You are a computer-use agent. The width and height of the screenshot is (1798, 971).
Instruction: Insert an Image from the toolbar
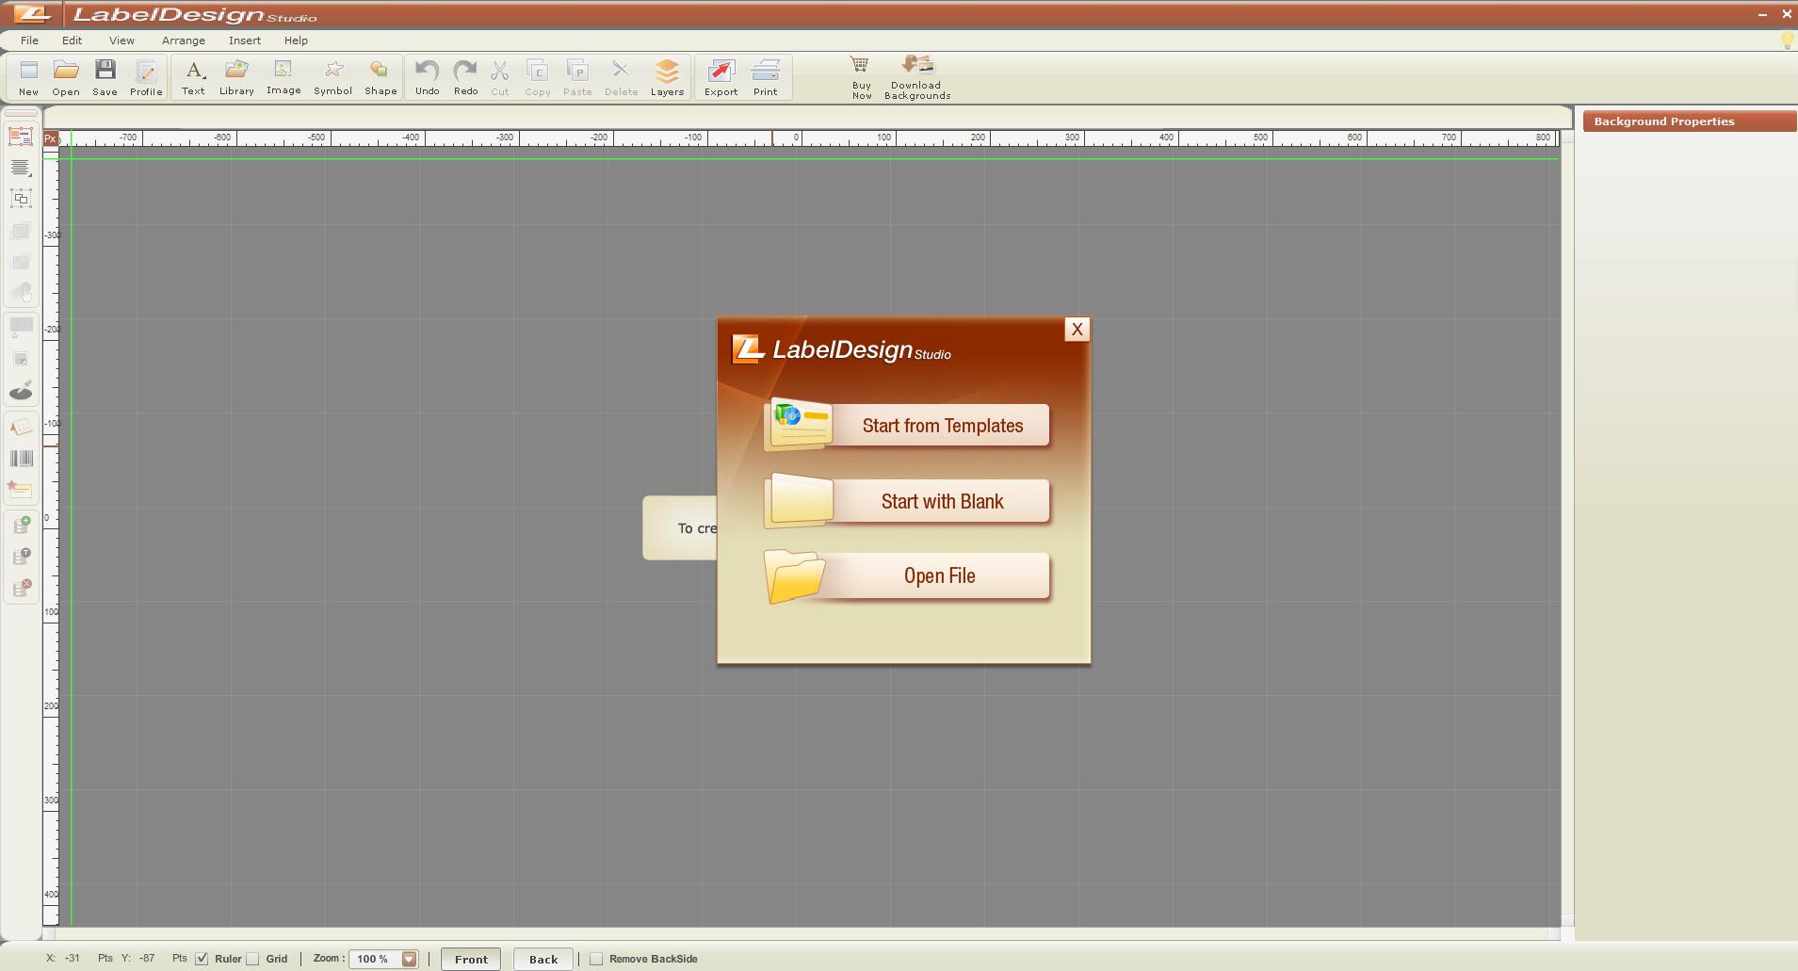point(283,77)
